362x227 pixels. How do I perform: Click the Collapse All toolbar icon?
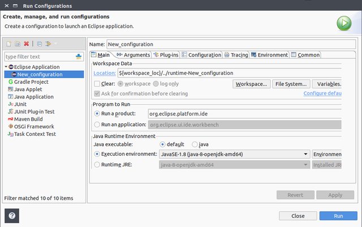point(40,44)
